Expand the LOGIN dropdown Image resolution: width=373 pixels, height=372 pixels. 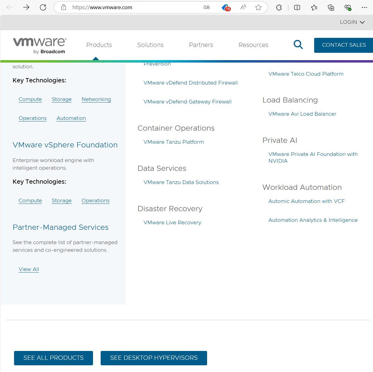click(x=352, y=22)
